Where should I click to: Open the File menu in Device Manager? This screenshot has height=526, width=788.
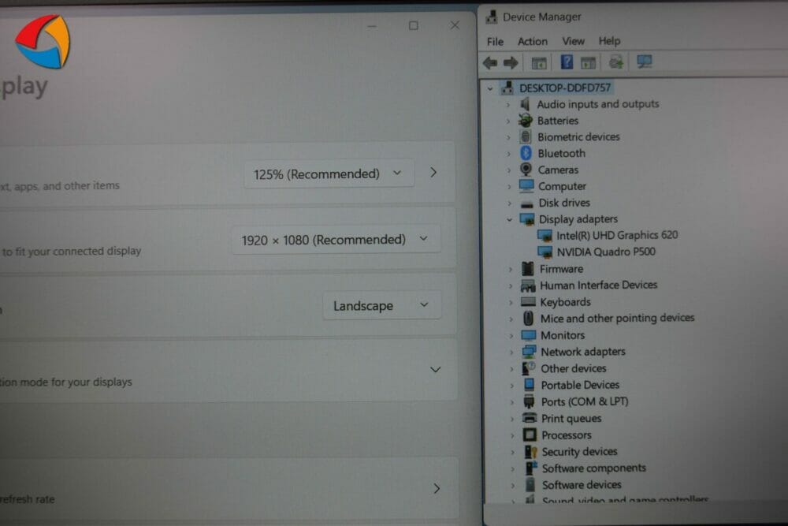click(495, 41)
